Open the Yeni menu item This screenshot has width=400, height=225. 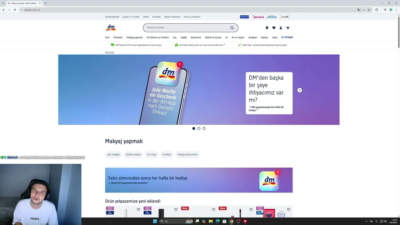[107, 37]
